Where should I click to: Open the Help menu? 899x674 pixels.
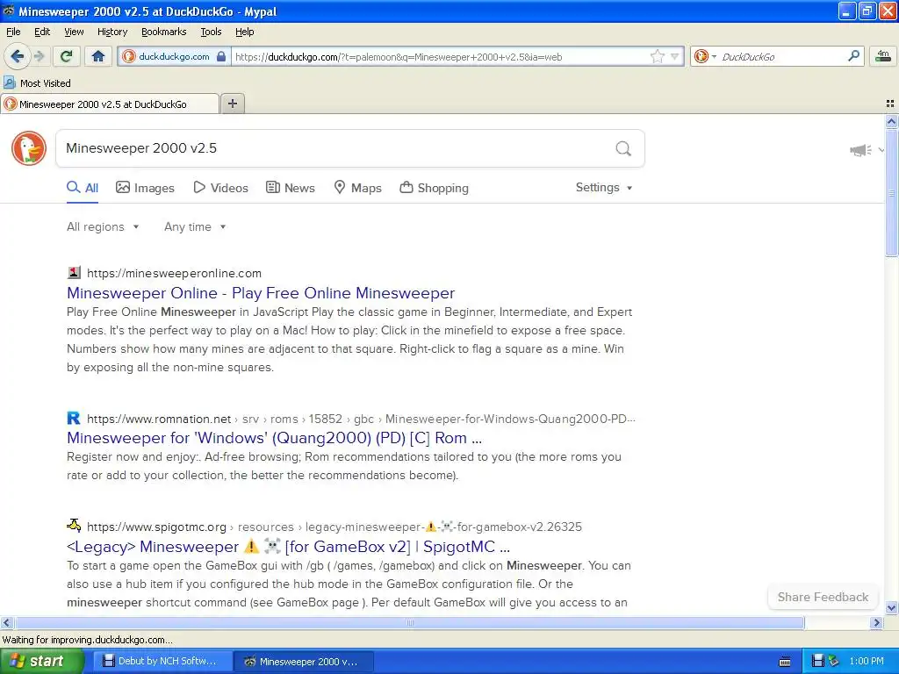244,32
